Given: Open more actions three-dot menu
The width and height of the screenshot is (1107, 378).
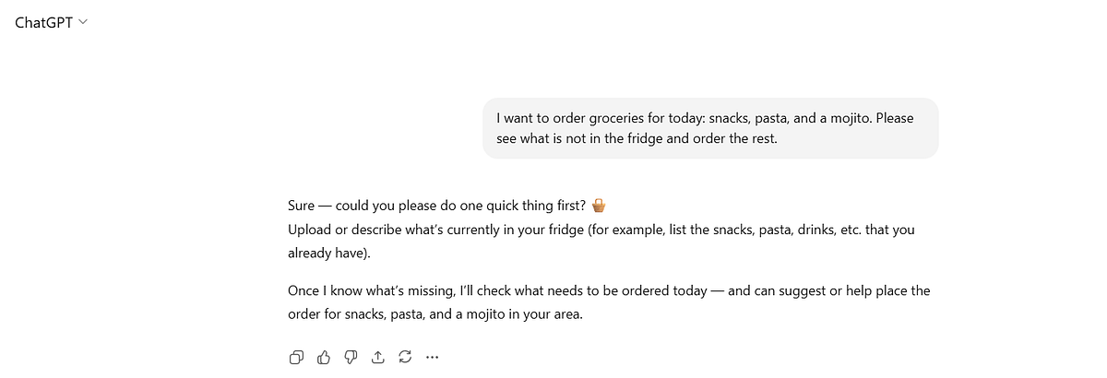Looking at the screenshot, I should click(x=432, y=357).
